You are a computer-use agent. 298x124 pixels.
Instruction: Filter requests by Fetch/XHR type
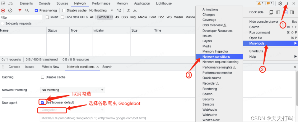click(105, 17)
